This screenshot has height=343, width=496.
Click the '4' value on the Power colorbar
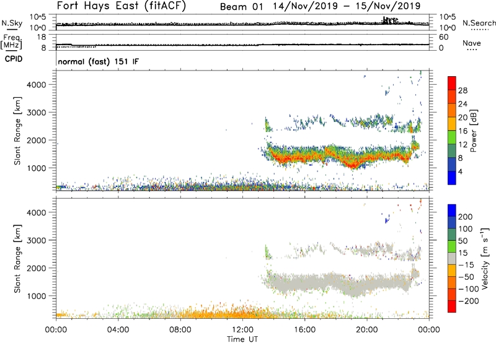tap(461, 171)
